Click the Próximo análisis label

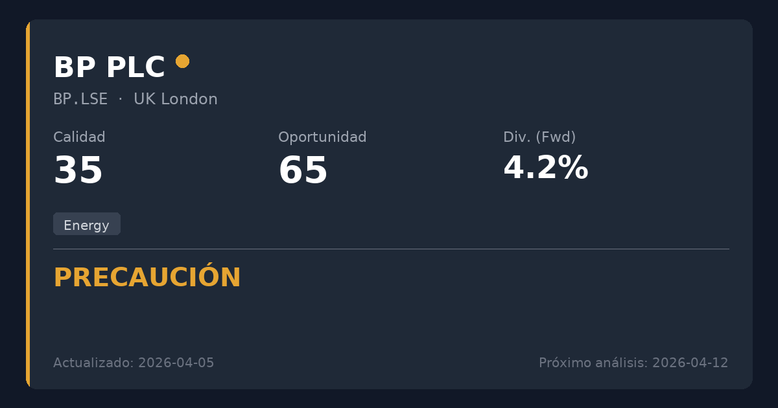[x=593, y=363]
